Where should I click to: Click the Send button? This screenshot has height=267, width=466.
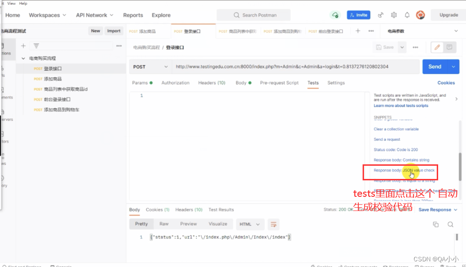[435, 67]
